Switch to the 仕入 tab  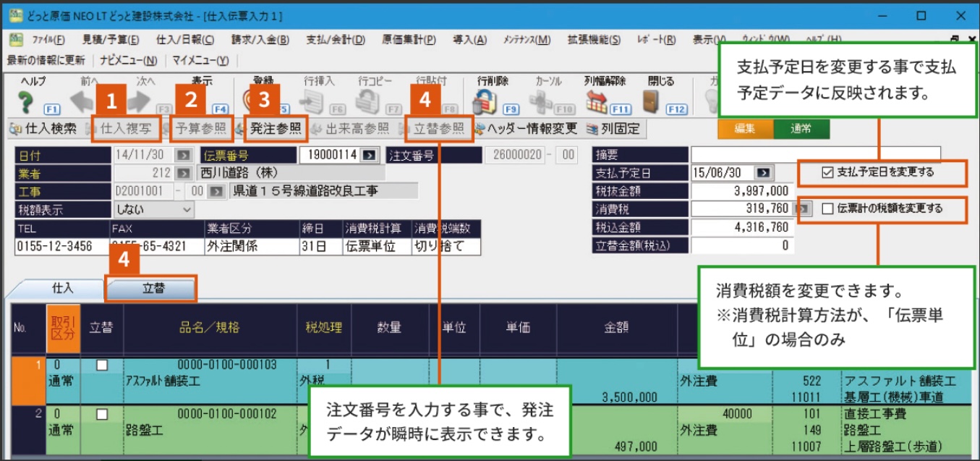[63, 287]
